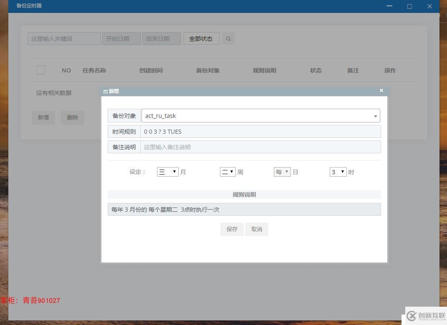Focus the 备注说明 input field

point(260,147)
